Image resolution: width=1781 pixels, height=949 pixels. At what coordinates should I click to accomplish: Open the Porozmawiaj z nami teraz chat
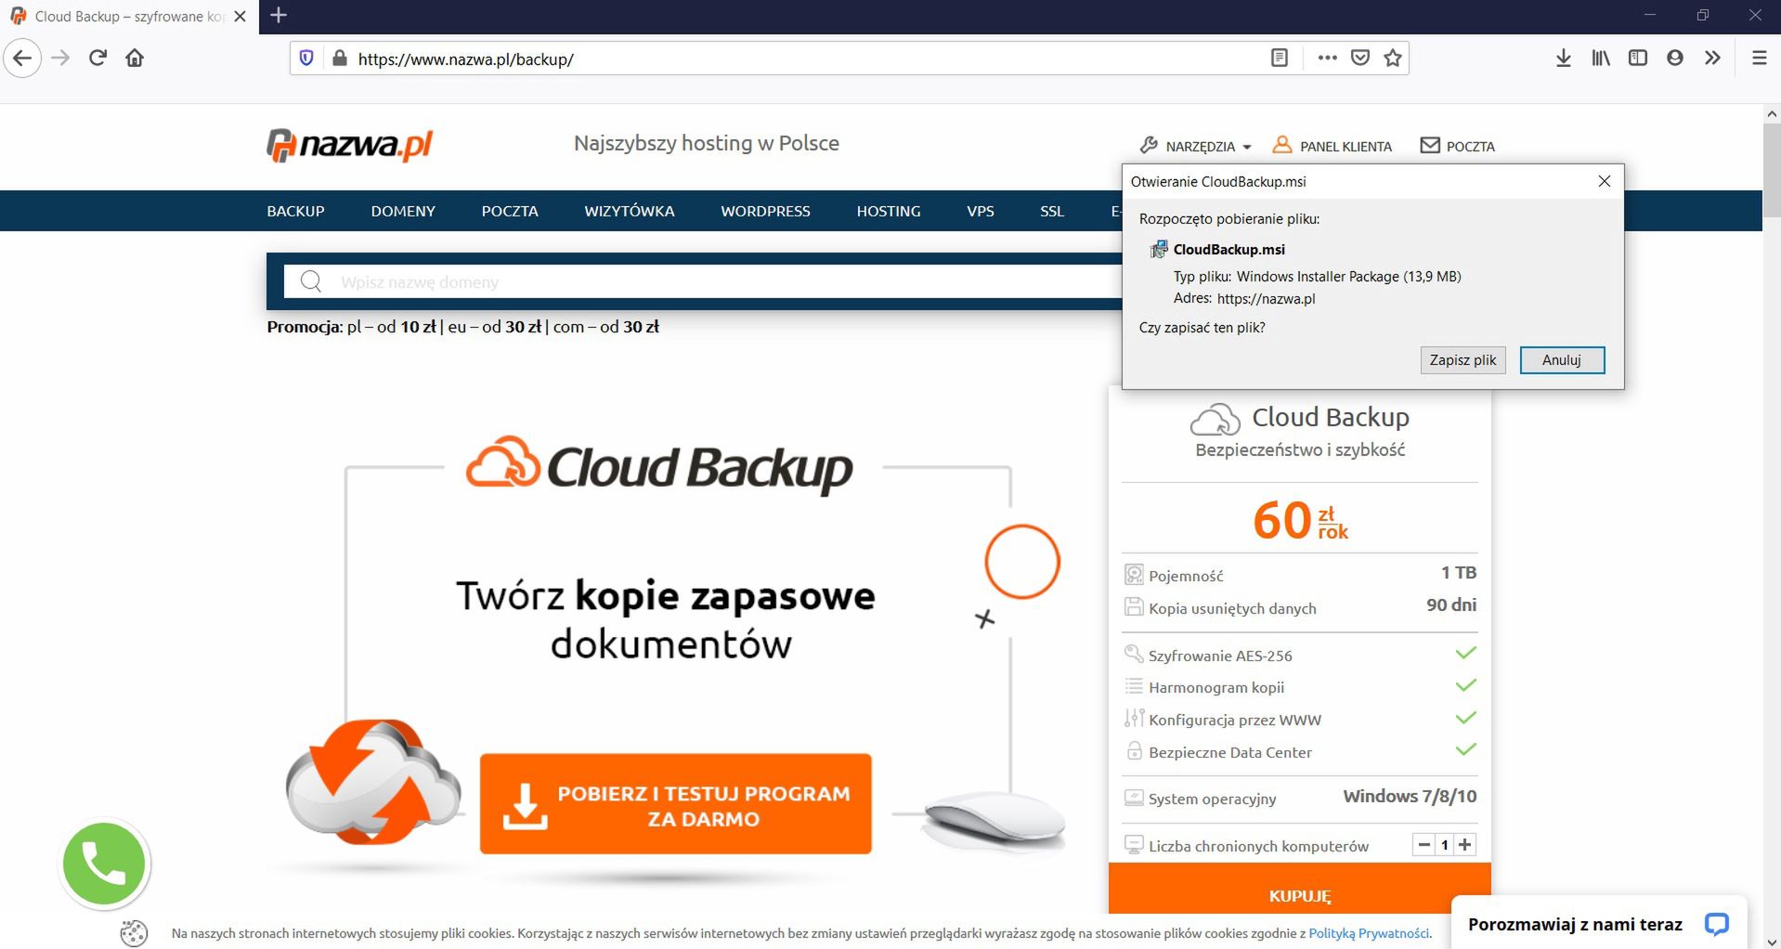[x=1598, y=924]
